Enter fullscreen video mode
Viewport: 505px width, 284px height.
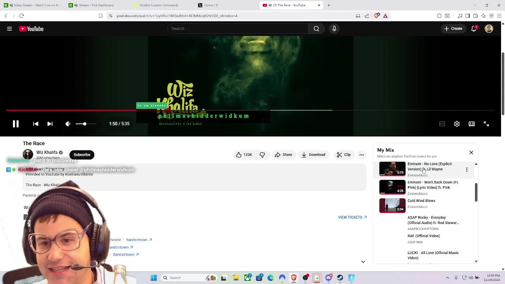(x=486, y=124)
